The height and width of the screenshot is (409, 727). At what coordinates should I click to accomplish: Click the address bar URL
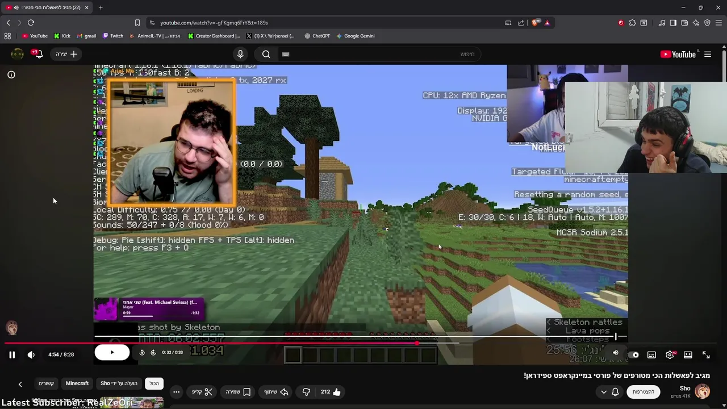(x=214, y=23)
